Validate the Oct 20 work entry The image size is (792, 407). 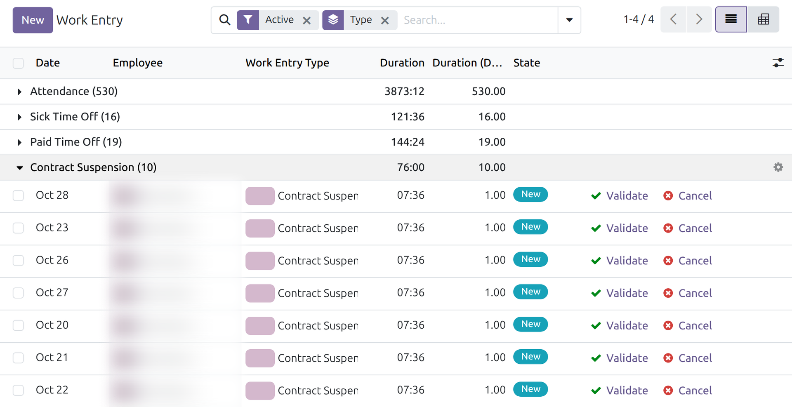click(619, 325)
